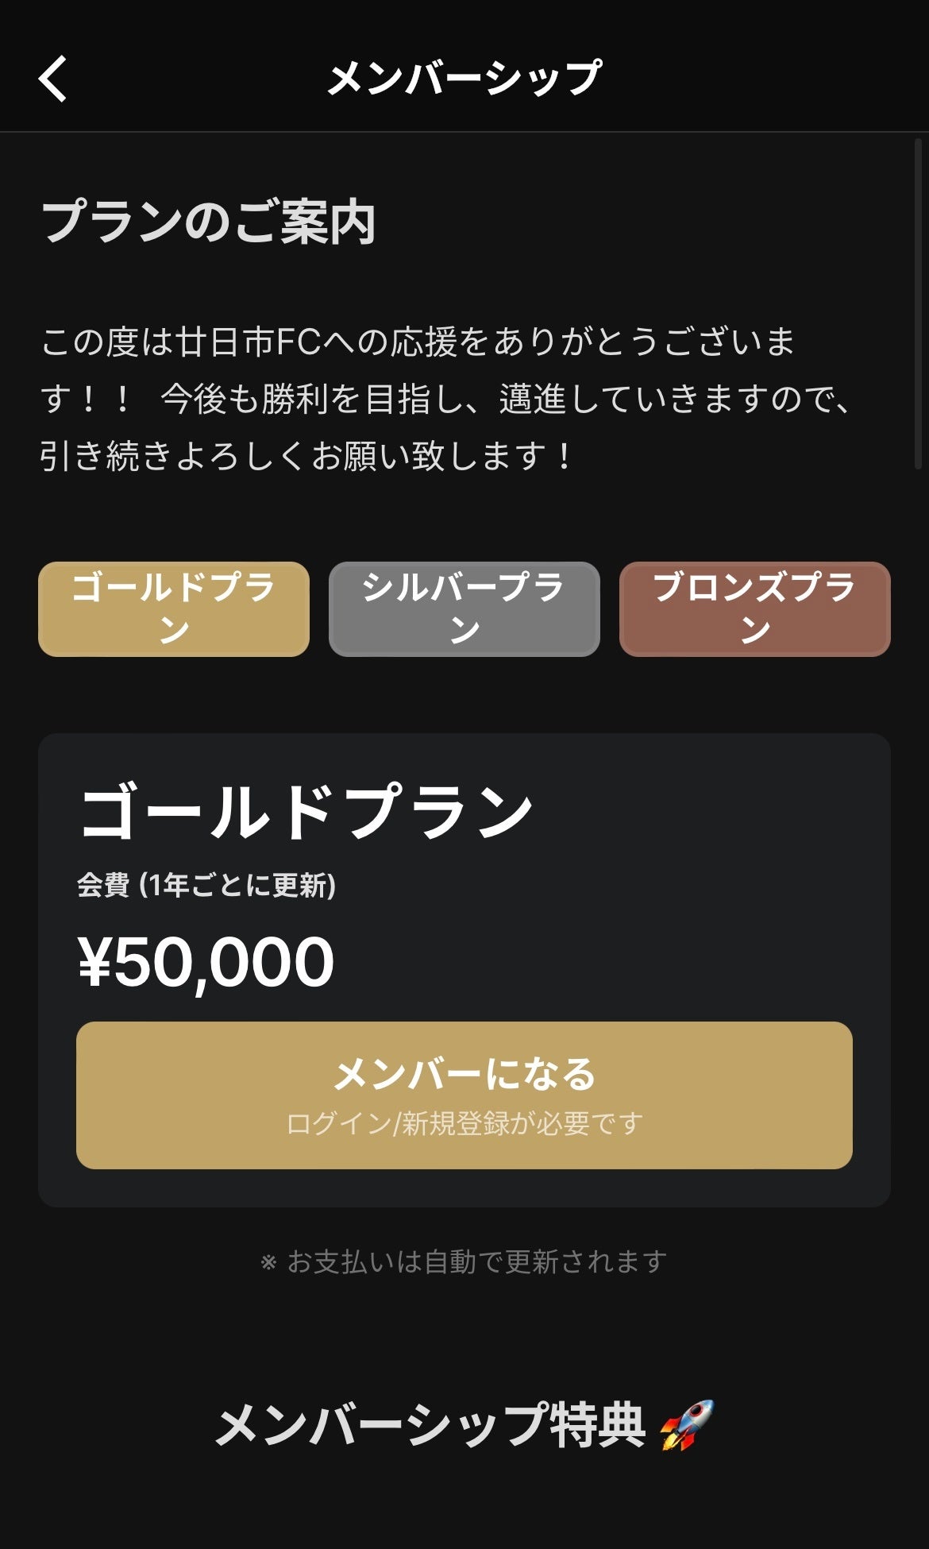Click the empty header area right of title
Viewport: 929px width, 1549px height.
762,79
